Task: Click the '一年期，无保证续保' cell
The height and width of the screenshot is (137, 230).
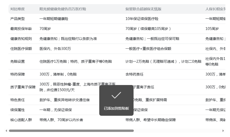Action: point(56,110)
